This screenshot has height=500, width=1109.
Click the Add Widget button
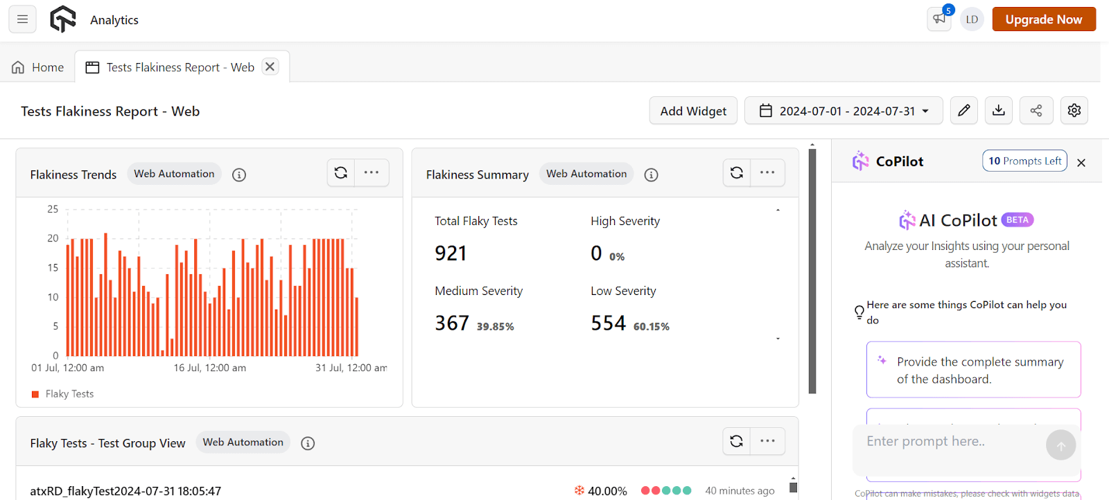click(x=693, y=111)
